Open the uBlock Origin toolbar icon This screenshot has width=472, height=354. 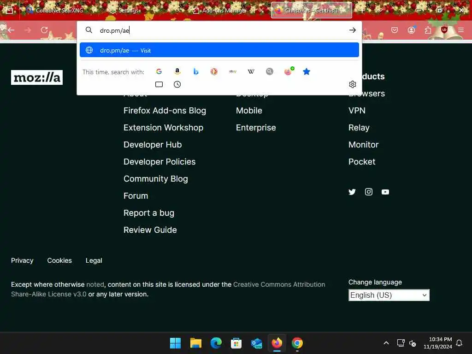pos(444,29)
